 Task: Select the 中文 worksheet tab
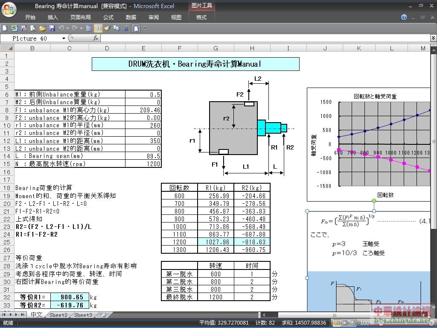(37, 315)
